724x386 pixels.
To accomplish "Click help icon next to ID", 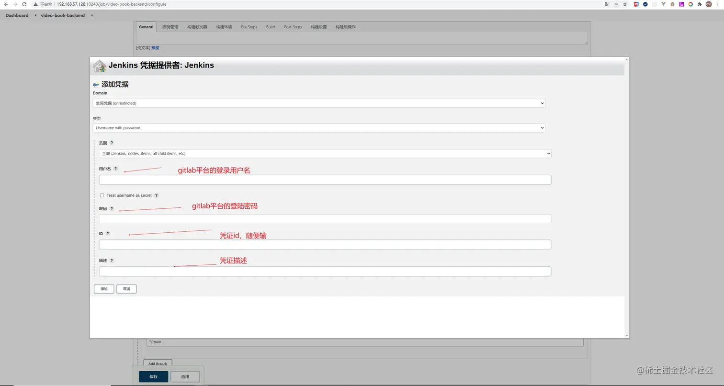I will point(108,234).
